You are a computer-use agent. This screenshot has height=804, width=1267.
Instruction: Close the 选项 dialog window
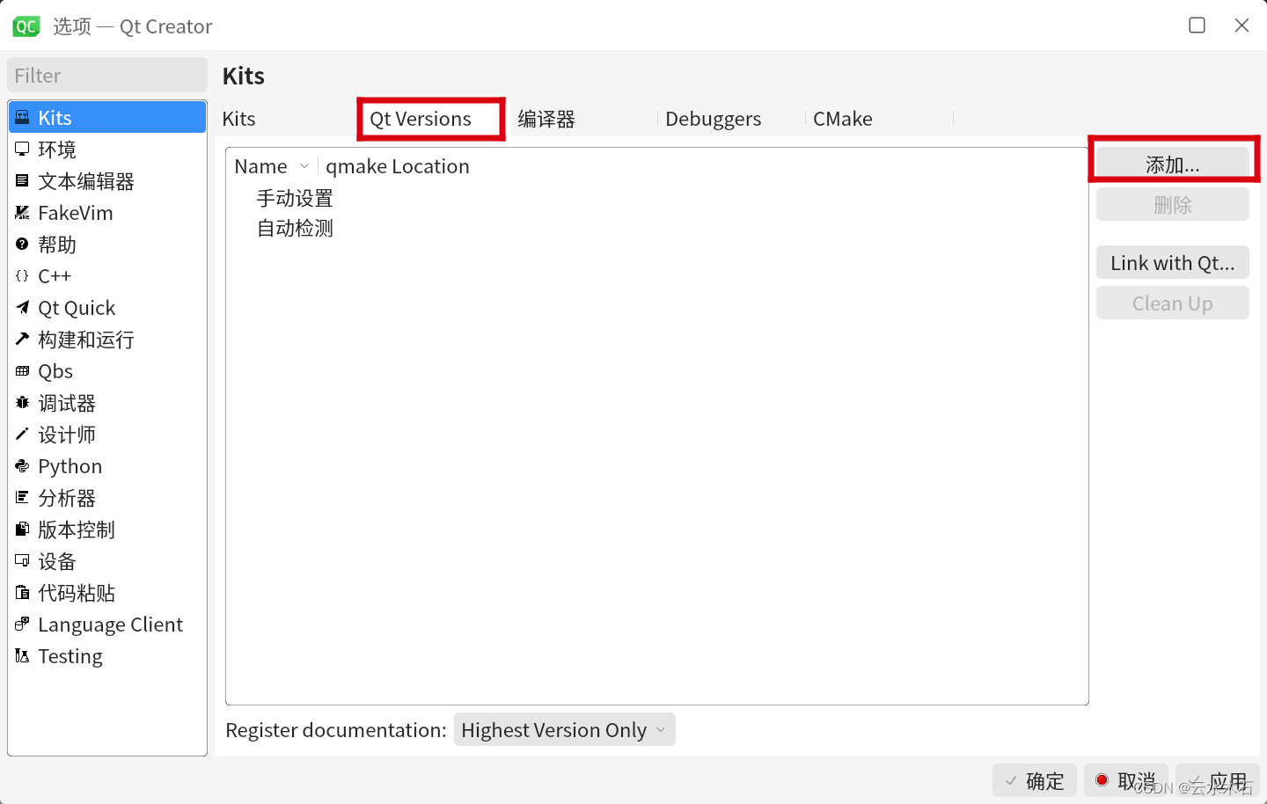click(1241, 26)
